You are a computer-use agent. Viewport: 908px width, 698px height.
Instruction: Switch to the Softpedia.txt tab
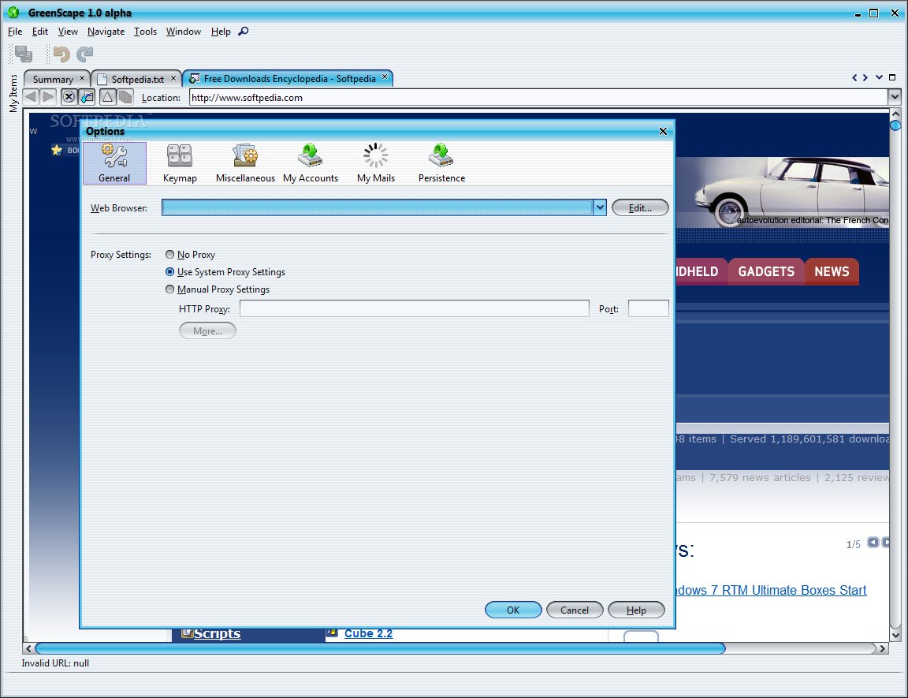[138, 79]
